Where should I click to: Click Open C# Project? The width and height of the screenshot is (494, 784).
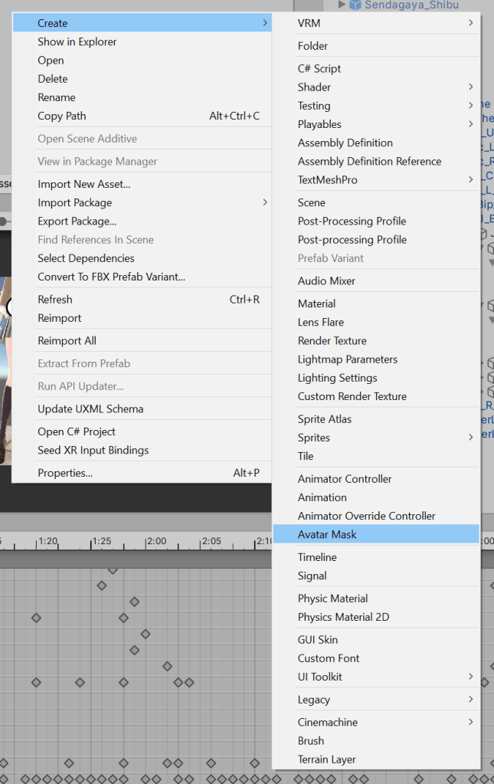click(77, 431)
